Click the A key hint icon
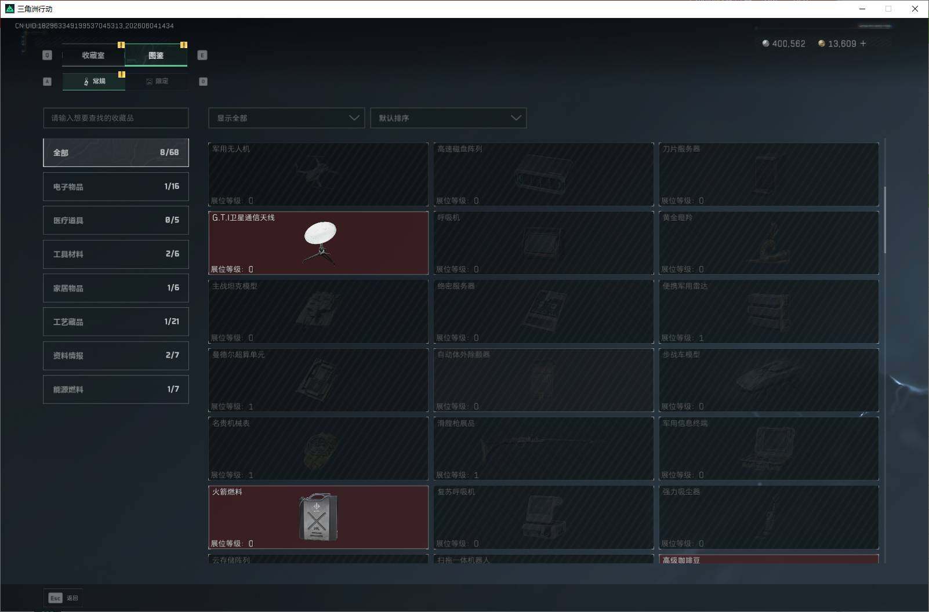The width and height of the screenshot is (929, 612). [48, 82]
